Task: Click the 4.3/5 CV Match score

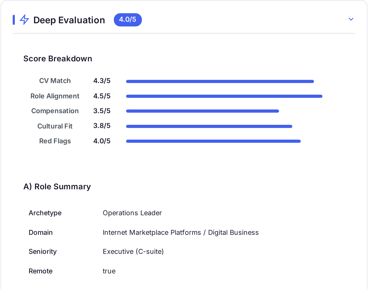Action: tap(102, 81)
